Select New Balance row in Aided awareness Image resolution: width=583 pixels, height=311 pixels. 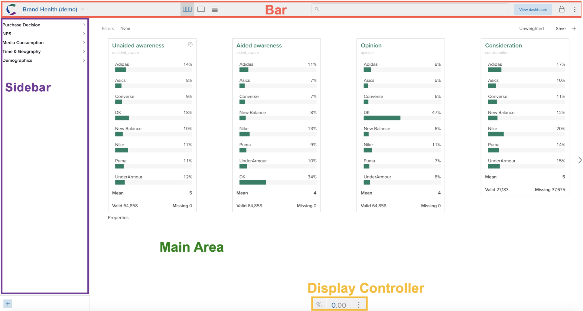pos(278,115)
